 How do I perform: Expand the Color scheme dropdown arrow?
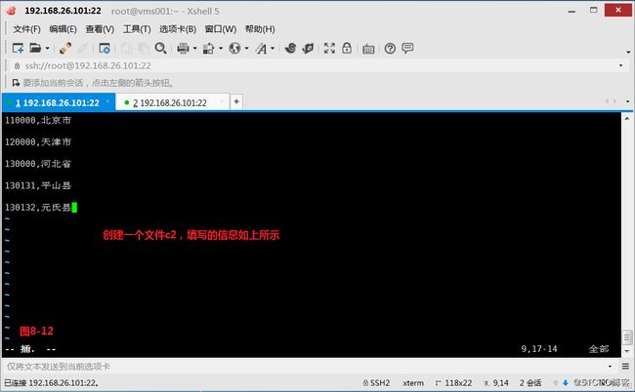[221, 49]
